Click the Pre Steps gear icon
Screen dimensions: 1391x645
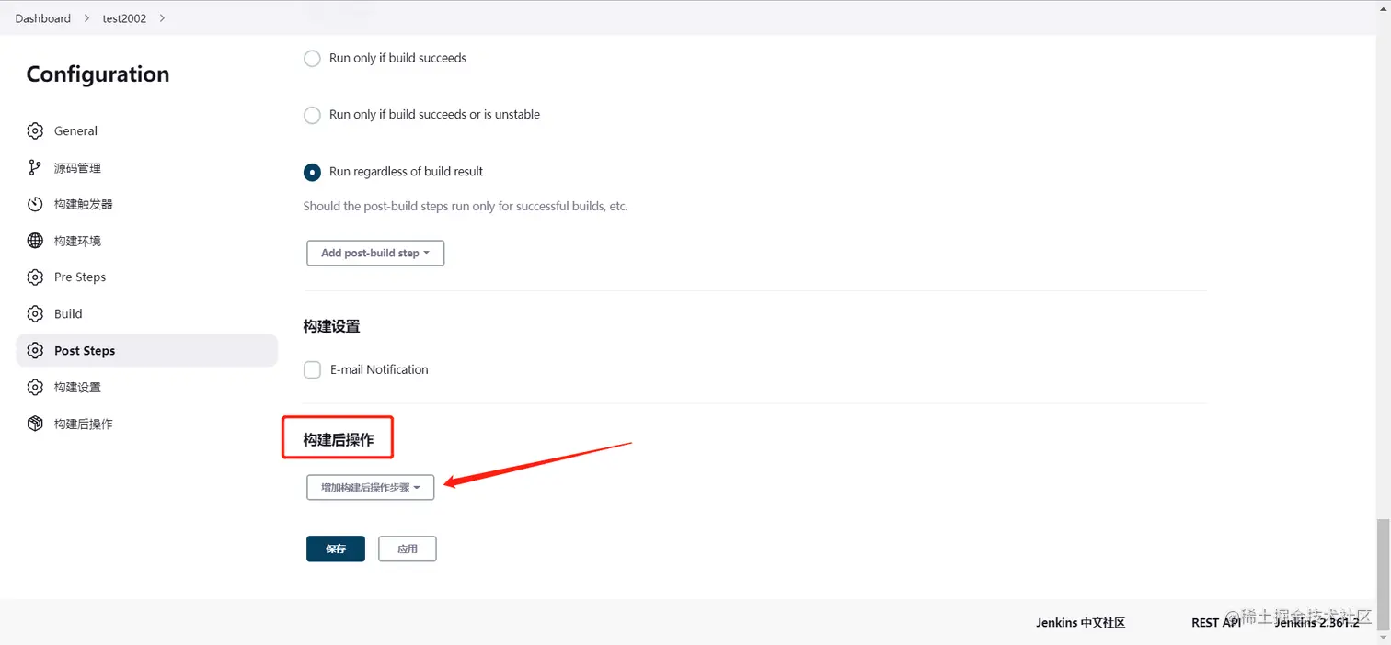click(35, 277)
